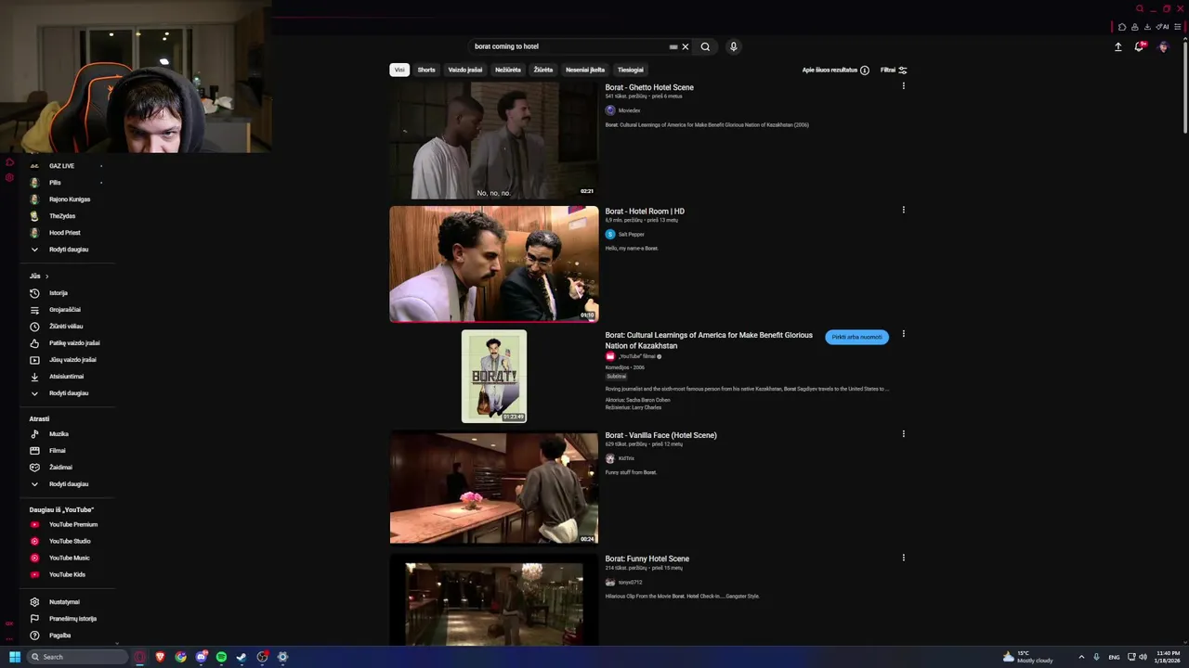Image resolution: width=1189 pixels, height=668 pixels.
Task: Open the browser profile icon in toolbar
Action: pos(1134,27)
